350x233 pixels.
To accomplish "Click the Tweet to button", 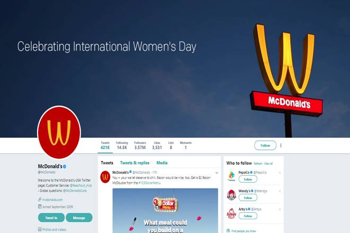I will coord(51,218).
